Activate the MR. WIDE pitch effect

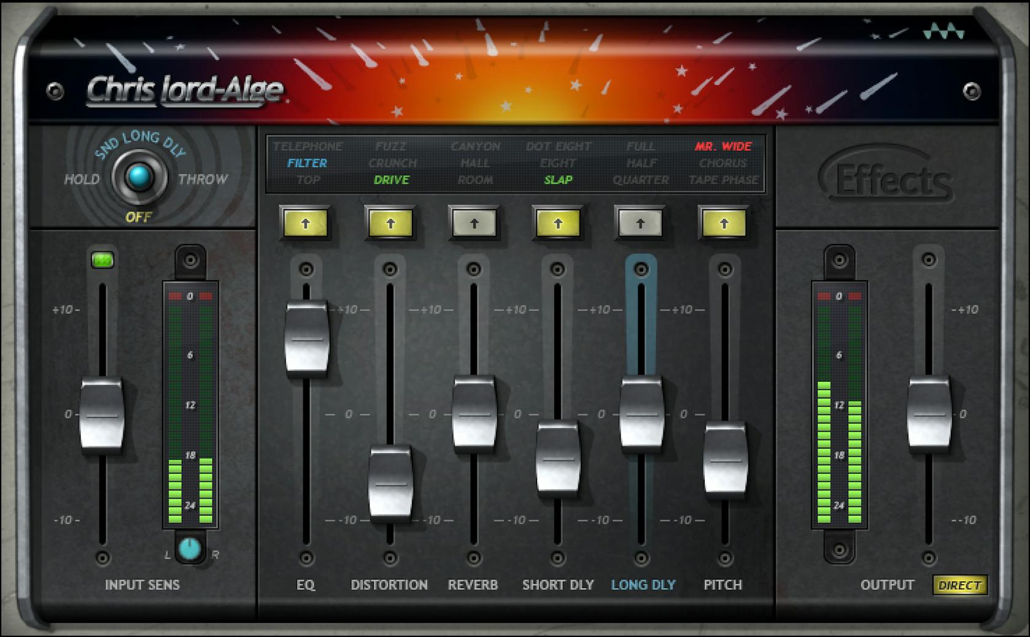[x=724, y=147]
